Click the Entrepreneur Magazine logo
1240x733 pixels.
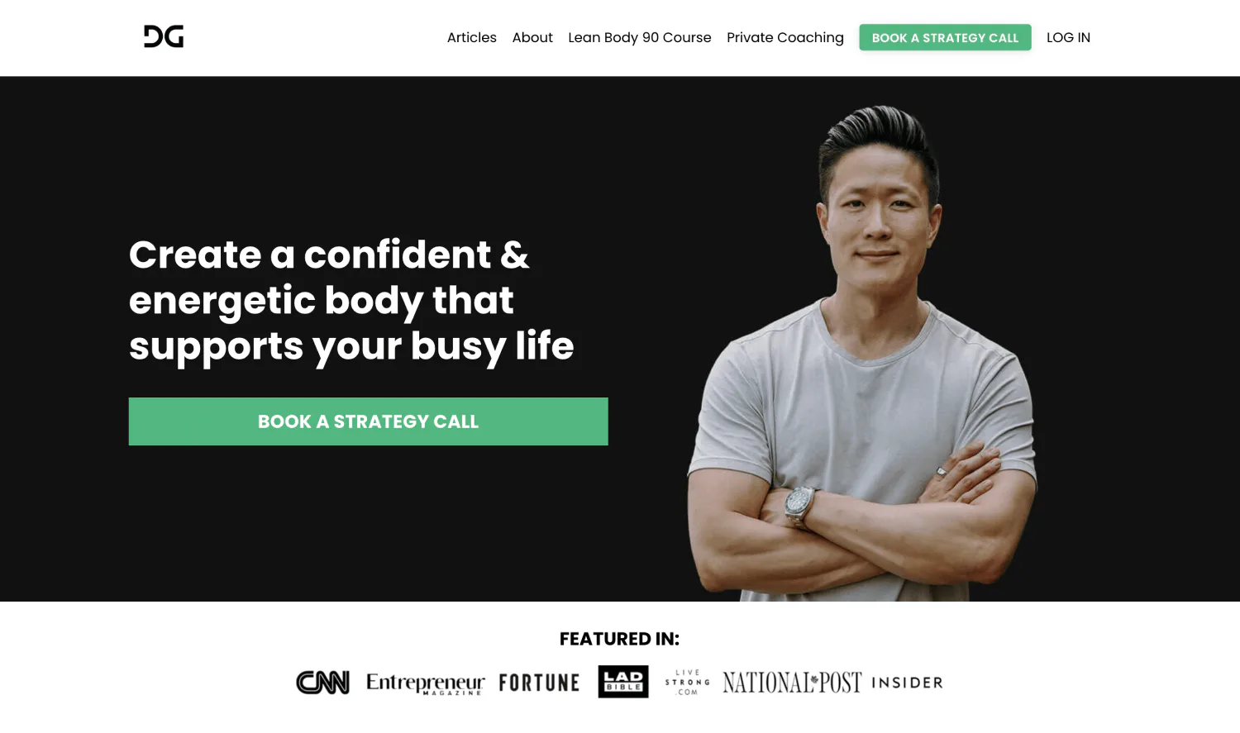click(x=425, y=683)
